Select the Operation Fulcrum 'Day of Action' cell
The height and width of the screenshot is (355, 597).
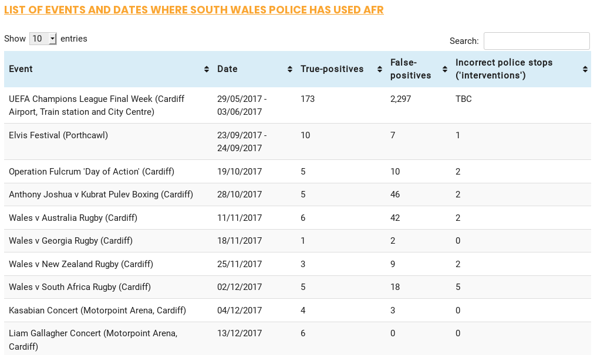coord(109,172)
